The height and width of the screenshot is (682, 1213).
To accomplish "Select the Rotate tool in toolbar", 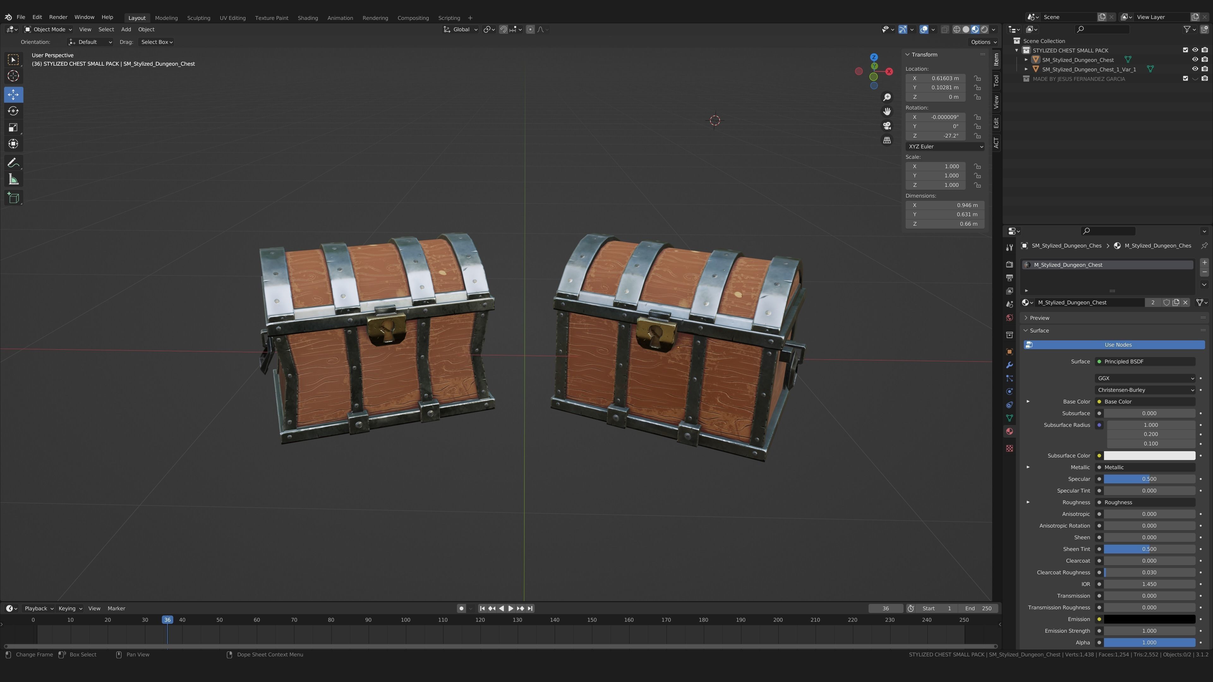I will tap(13, 111).
